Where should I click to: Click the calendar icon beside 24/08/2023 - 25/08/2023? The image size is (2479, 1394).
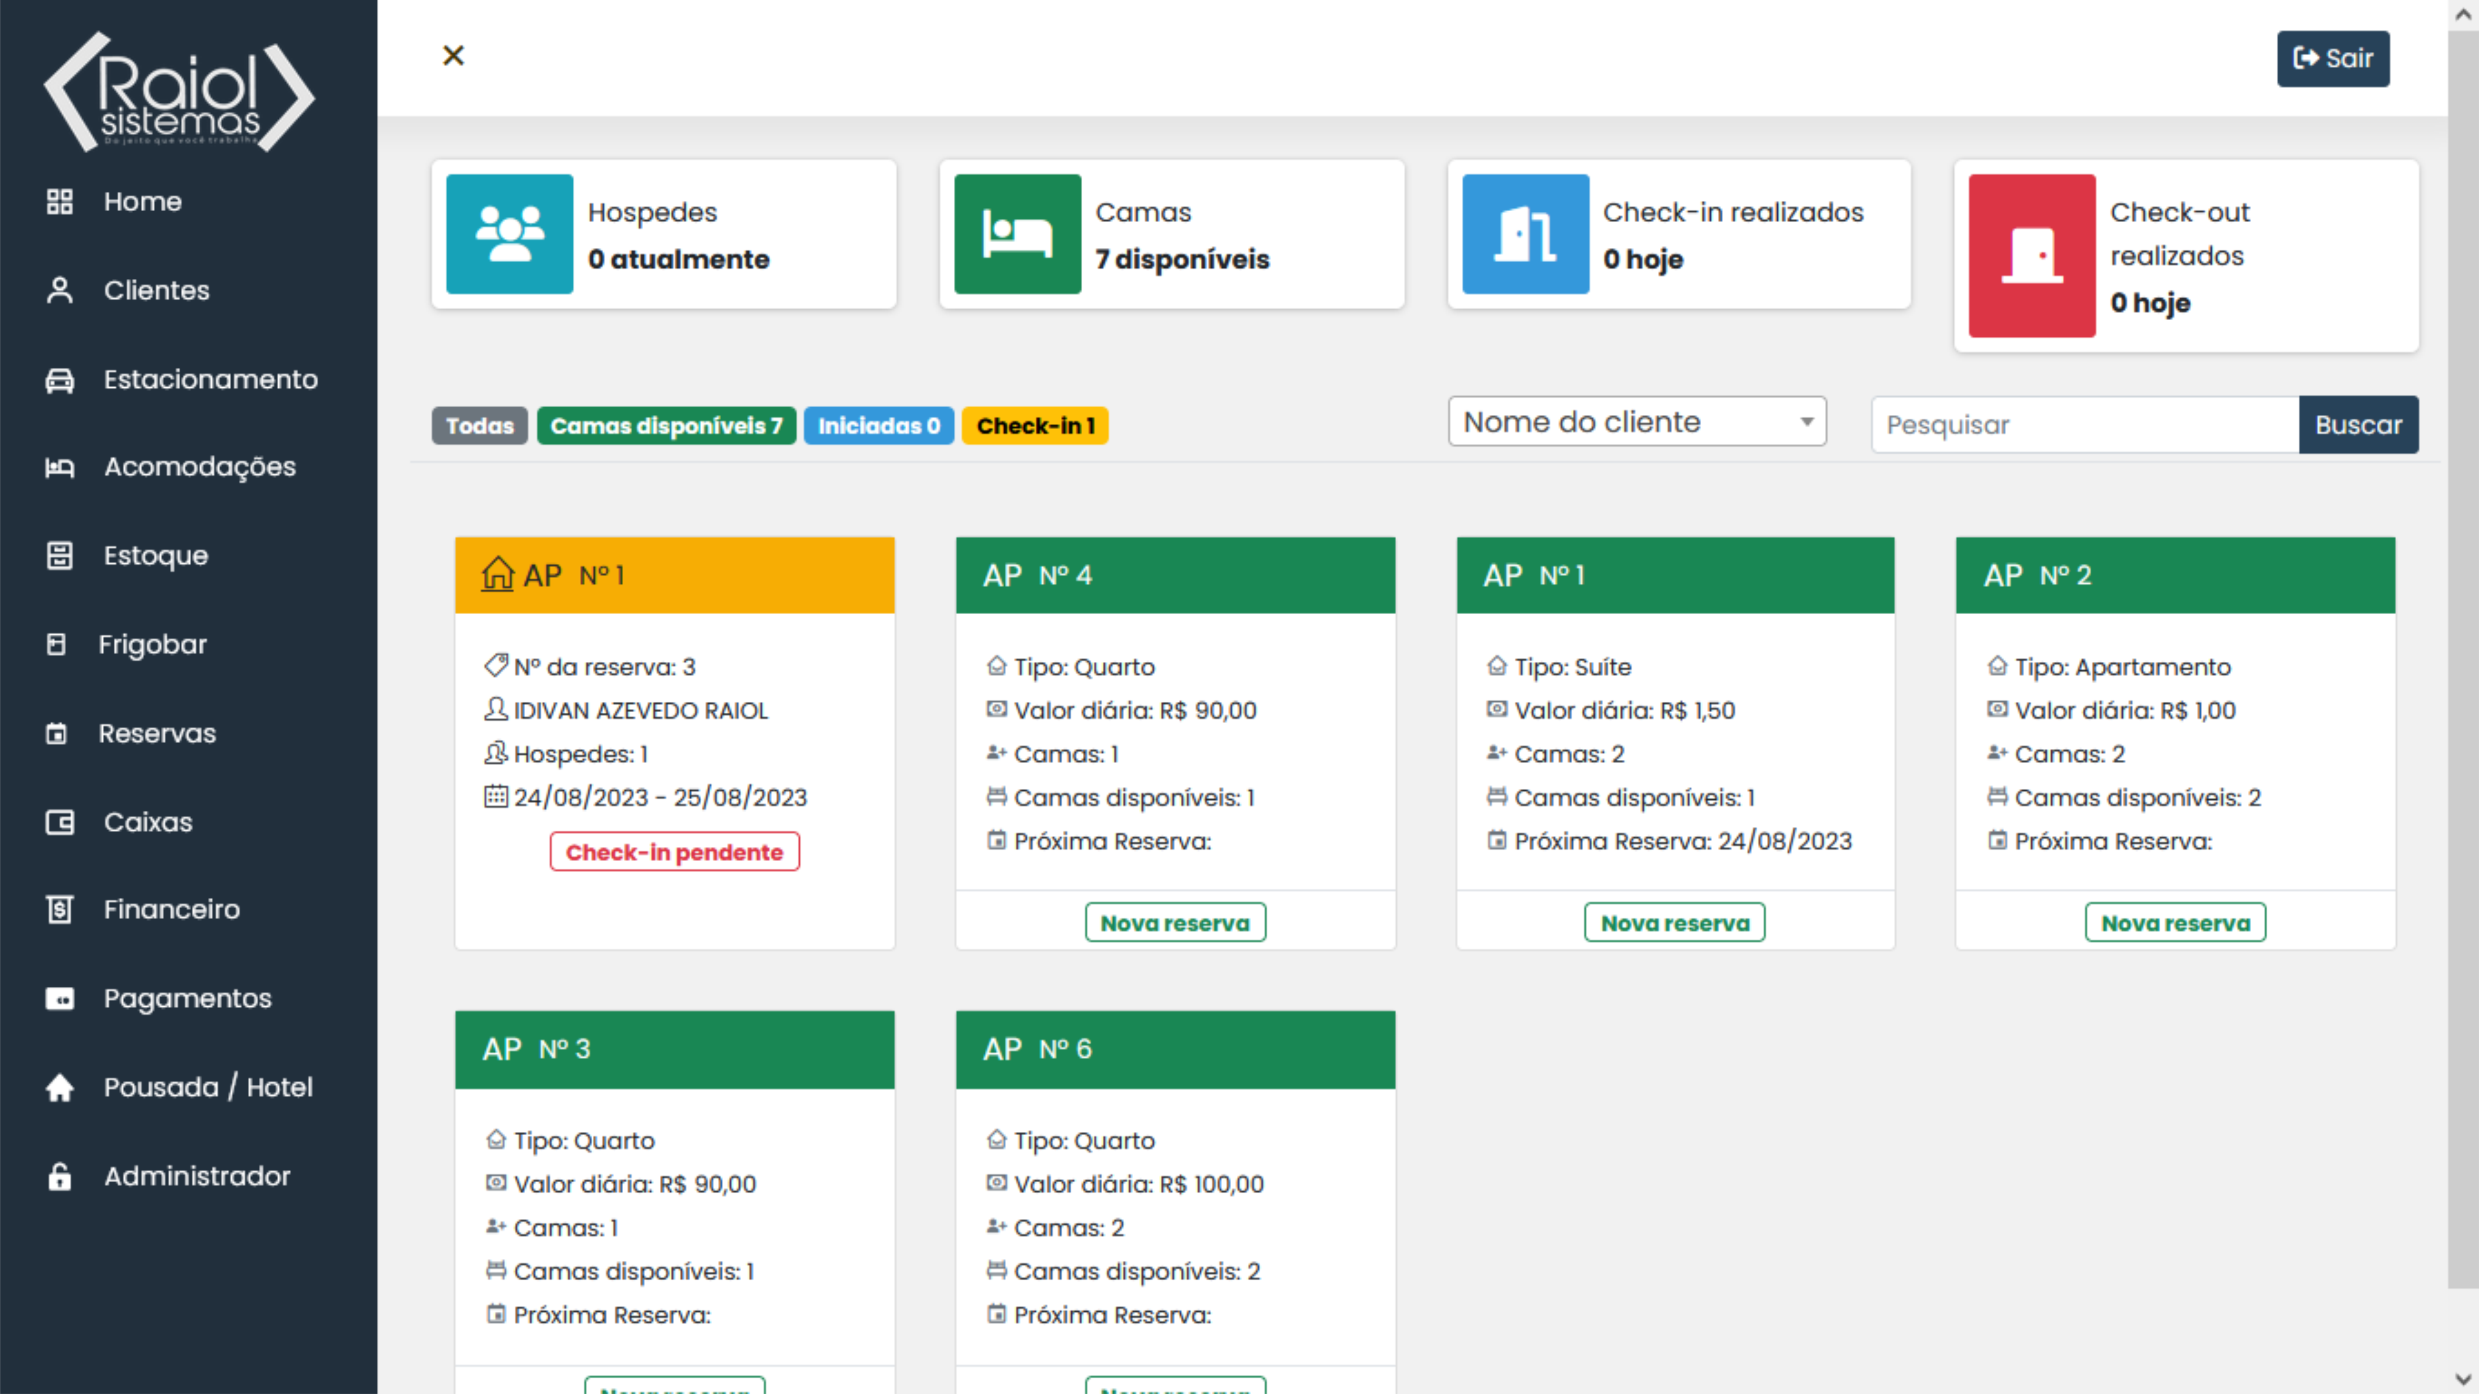click(496, 796)
